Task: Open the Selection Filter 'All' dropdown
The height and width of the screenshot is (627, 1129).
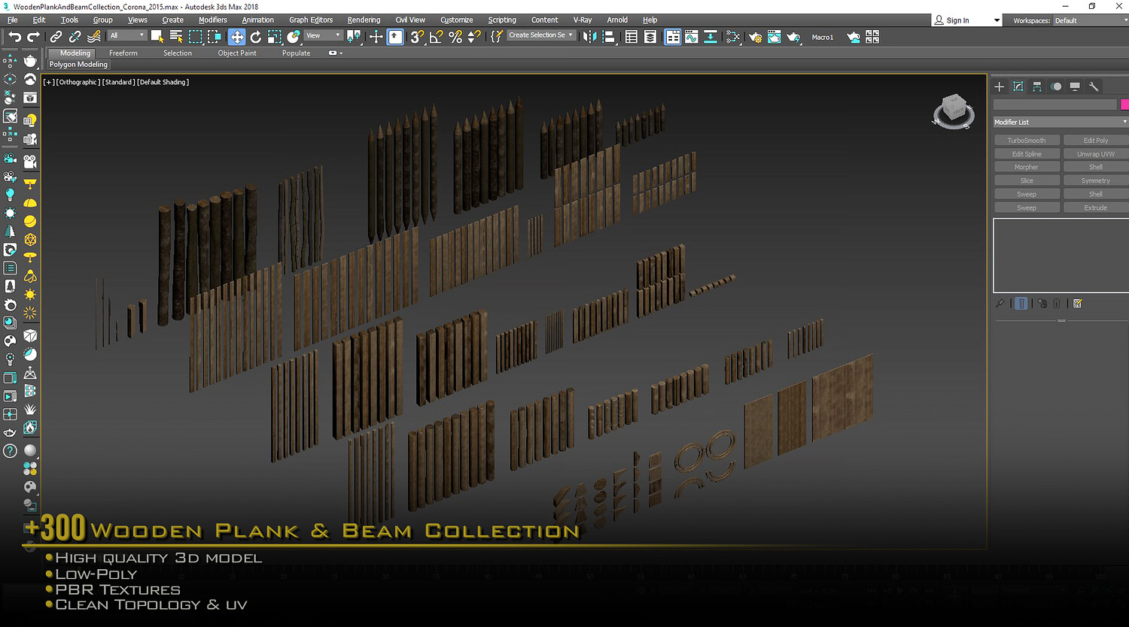Action: pyautogui.click(x=126, y=35)
